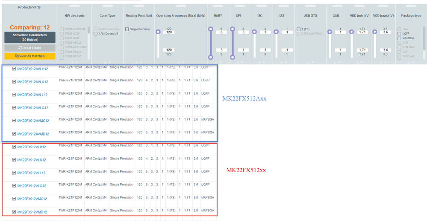Sort ascending by I2C column arrow
Viewport: 427px width, 222px height.
click(x=259, y=62)
